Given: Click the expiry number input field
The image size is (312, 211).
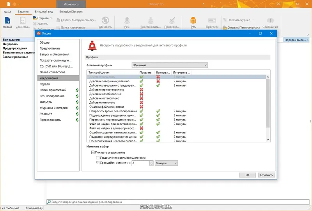Looking at the screenshot, I should (x=140, y=163).
